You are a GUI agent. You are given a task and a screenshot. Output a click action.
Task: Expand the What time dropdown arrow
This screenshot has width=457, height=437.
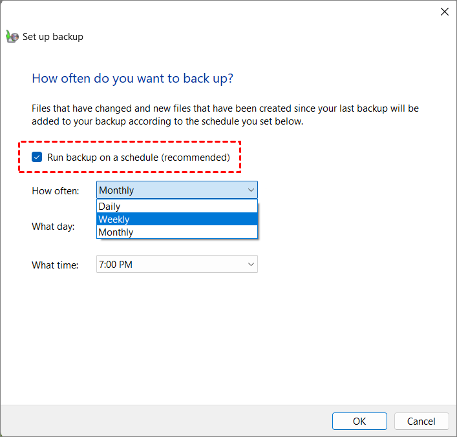click(250, 264)
